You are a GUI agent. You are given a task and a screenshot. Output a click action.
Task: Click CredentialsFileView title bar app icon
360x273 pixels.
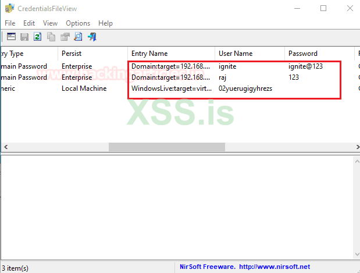point(9,9)
